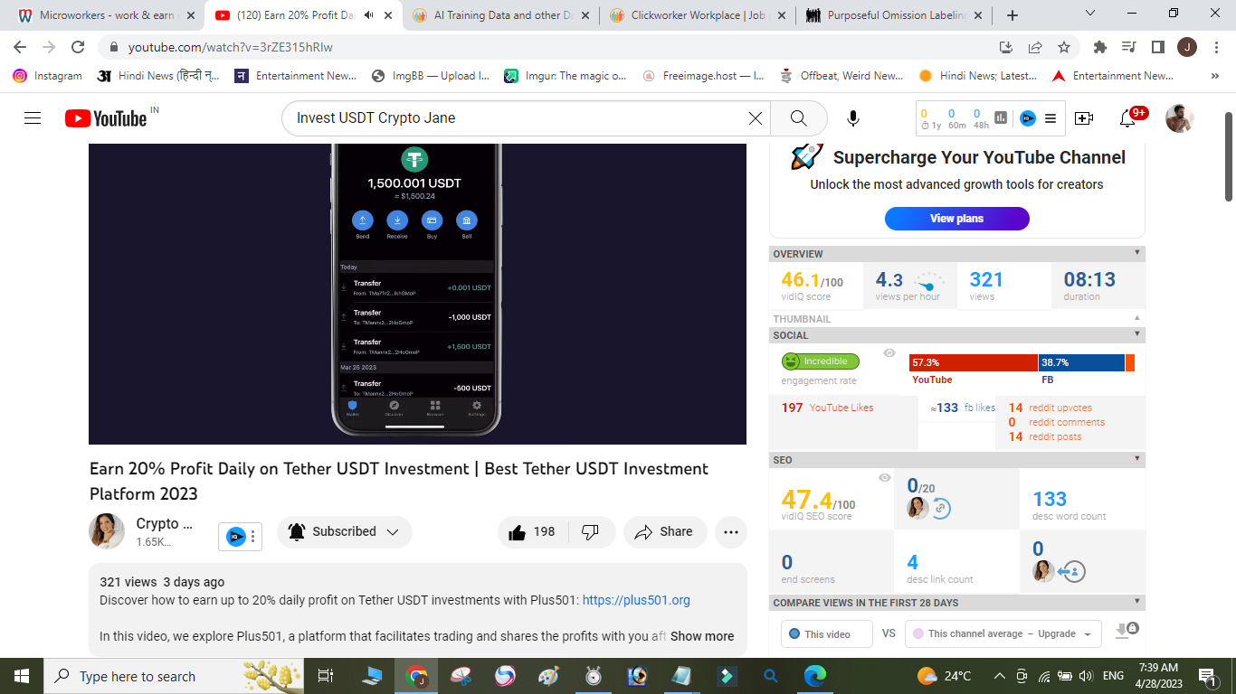Open ImgBB bookmark
Viewport: 1236px width, 694px height.
coord(430,76)
